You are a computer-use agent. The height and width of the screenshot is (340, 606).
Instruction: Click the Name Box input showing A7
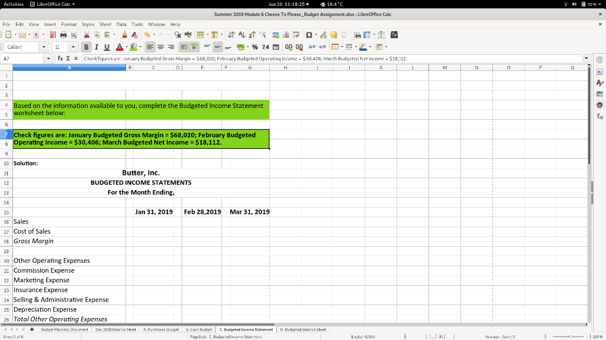23,58
